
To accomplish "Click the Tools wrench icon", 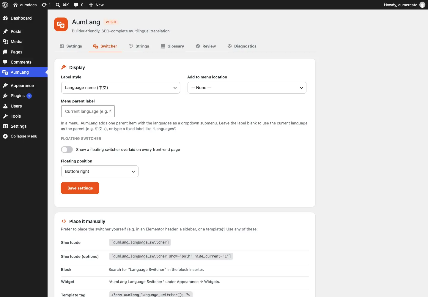I will [x=5, y=116].
